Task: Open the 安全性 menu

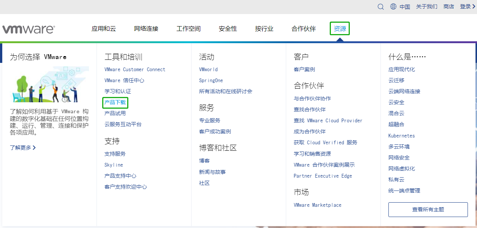Action: coord(228,28)
